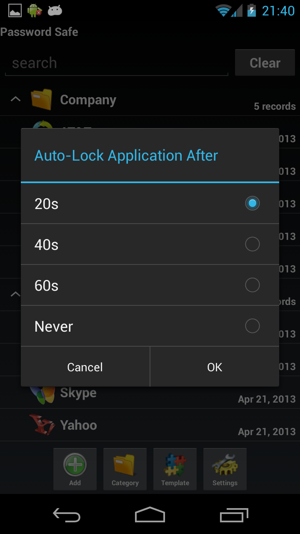Collapse the second category group chevron
The height and width of the screenshot is (534, 300).
[x=15, y=293]
